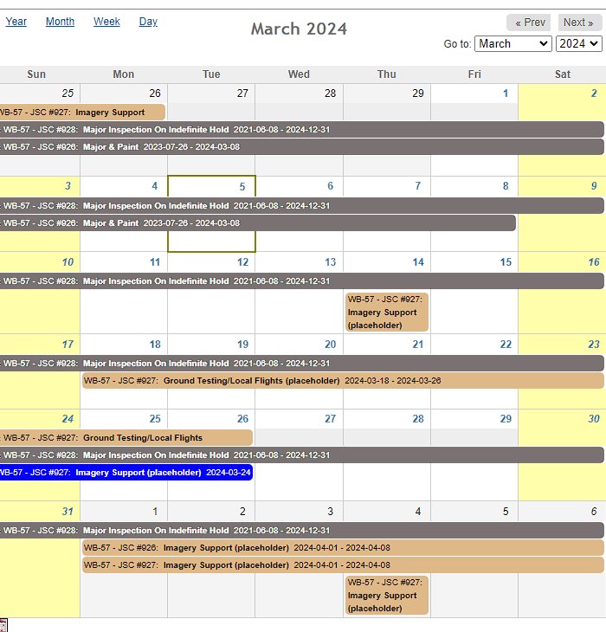Click the Go to: label
This screenshot has width=606, height=632.
coord(457,43)
